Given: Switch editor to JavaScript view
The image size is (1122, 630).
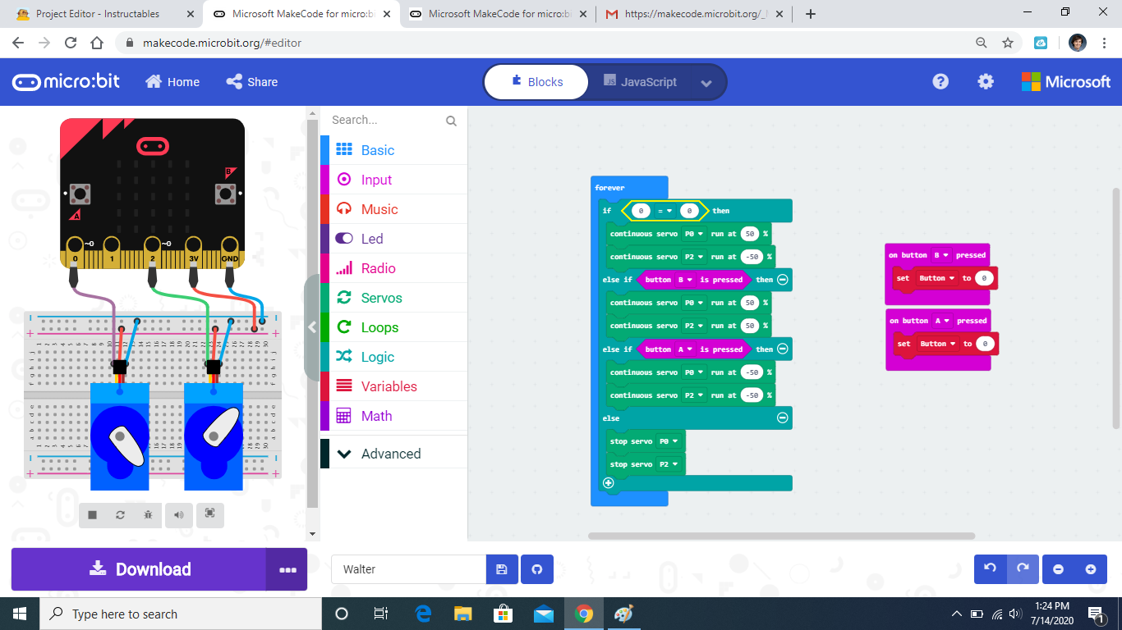Looking at the screenshot, I should pos(640,82).
